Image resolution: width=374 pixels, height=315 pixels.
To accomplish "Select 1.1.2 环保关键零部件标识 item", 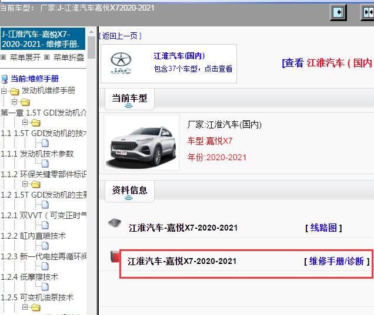I will (44, 174).
